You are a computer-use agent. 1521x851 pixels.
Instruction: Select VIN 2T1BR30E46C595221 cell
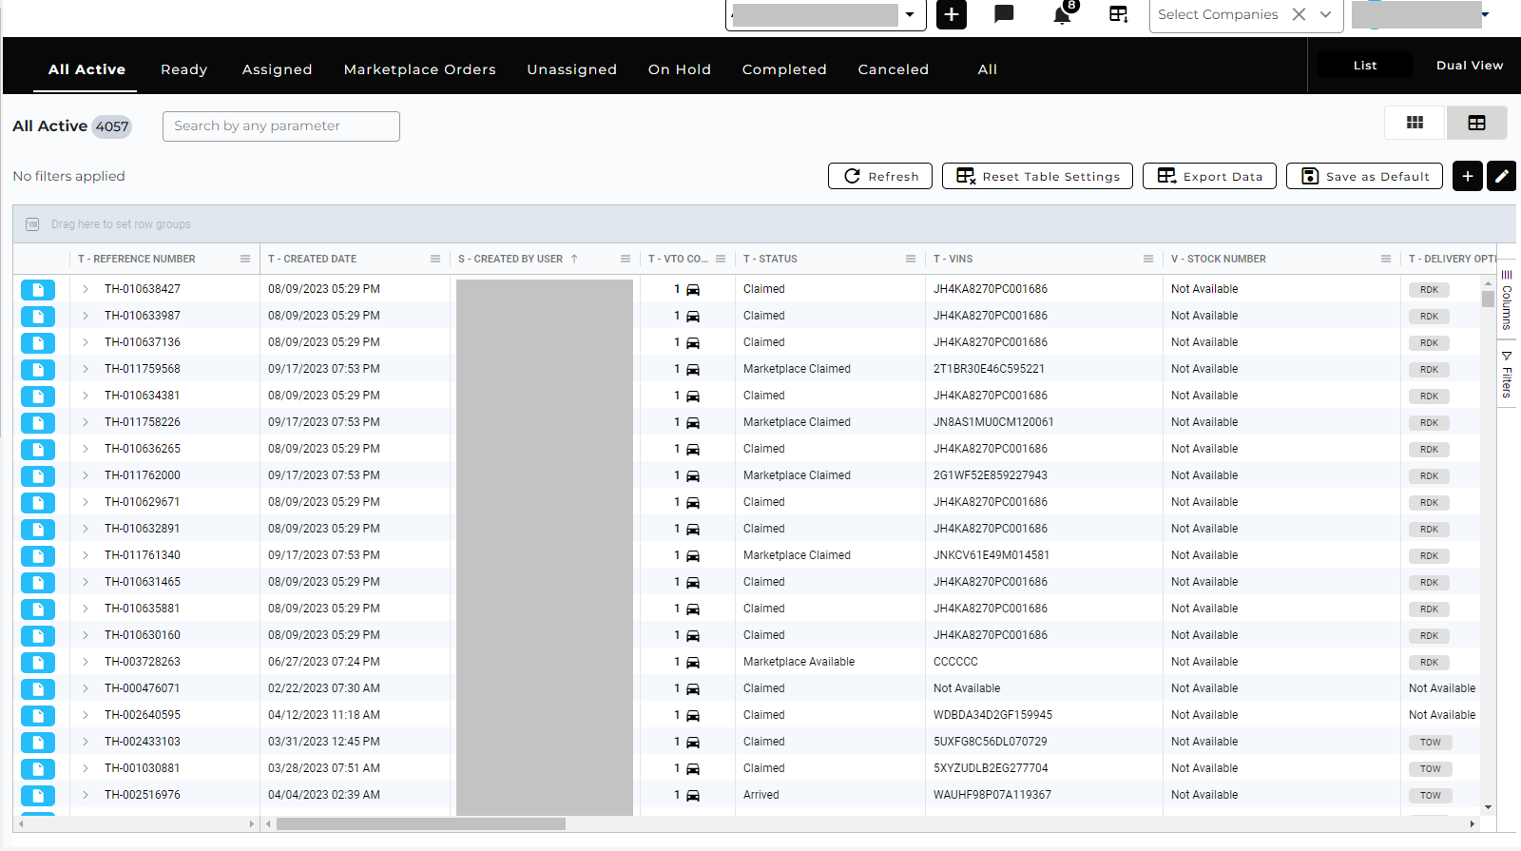coord(1044,369)
